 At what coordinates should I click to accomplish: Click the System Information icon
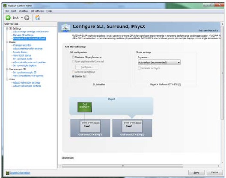point(8,173)
